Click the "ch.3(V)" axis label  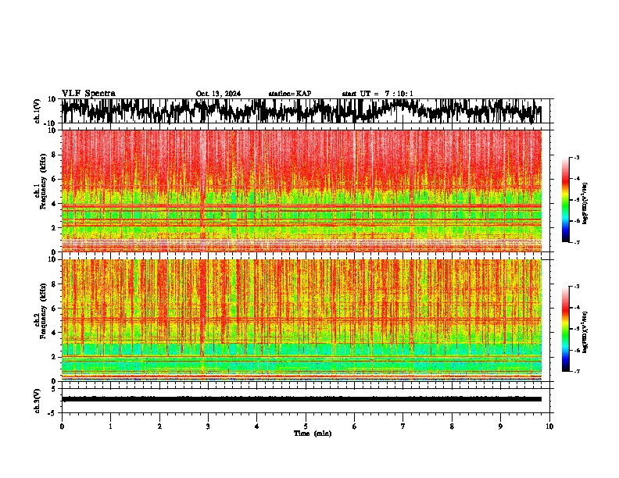38,401
